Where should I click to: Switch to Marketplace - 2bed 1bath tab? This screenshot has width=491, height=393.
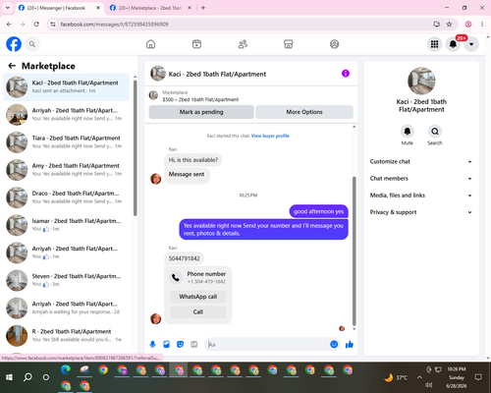[x=150, y=8]
